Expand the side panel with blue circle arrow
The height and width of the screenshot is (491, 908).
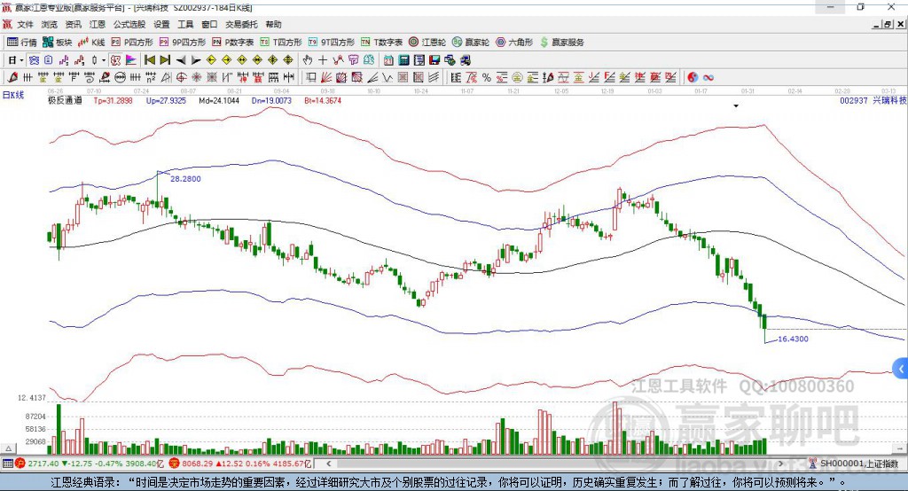901,369
